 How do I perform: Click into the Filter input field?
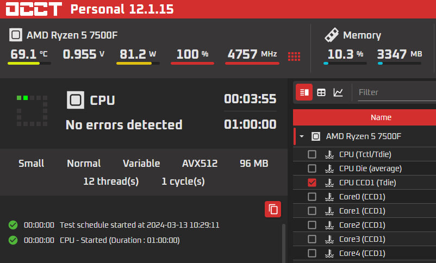[x=397, y=92]
